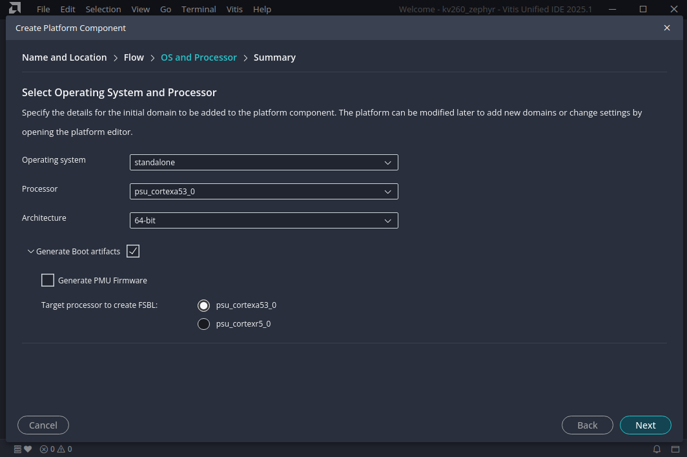Open the Operating system dropdown
This screenshot has width=687, height=457.
263,163
